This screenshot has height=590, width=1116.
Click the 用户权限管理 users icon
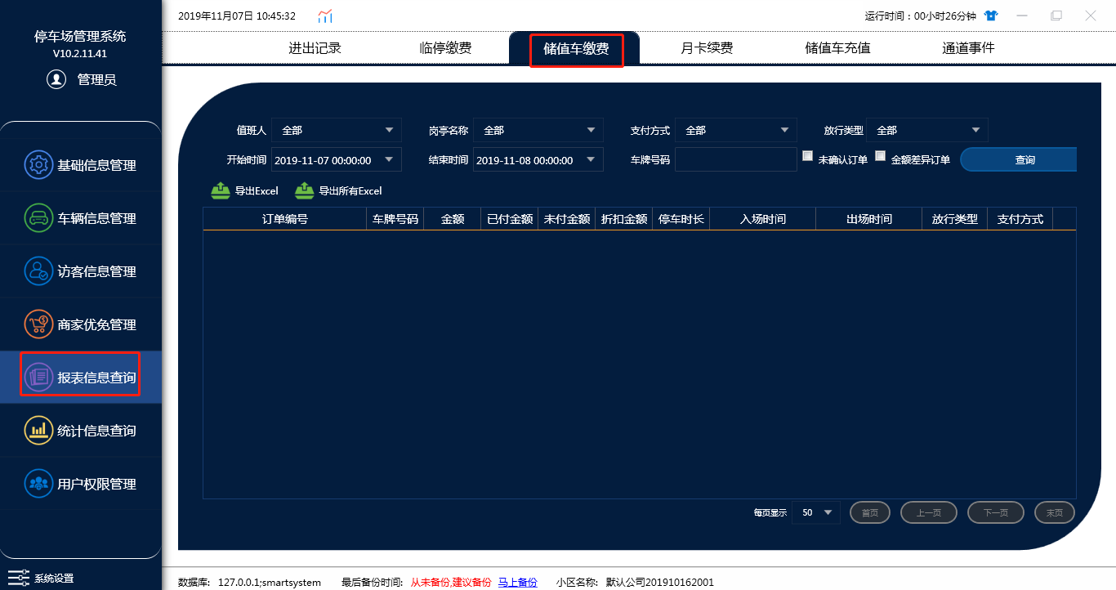[x=38, y=484]
